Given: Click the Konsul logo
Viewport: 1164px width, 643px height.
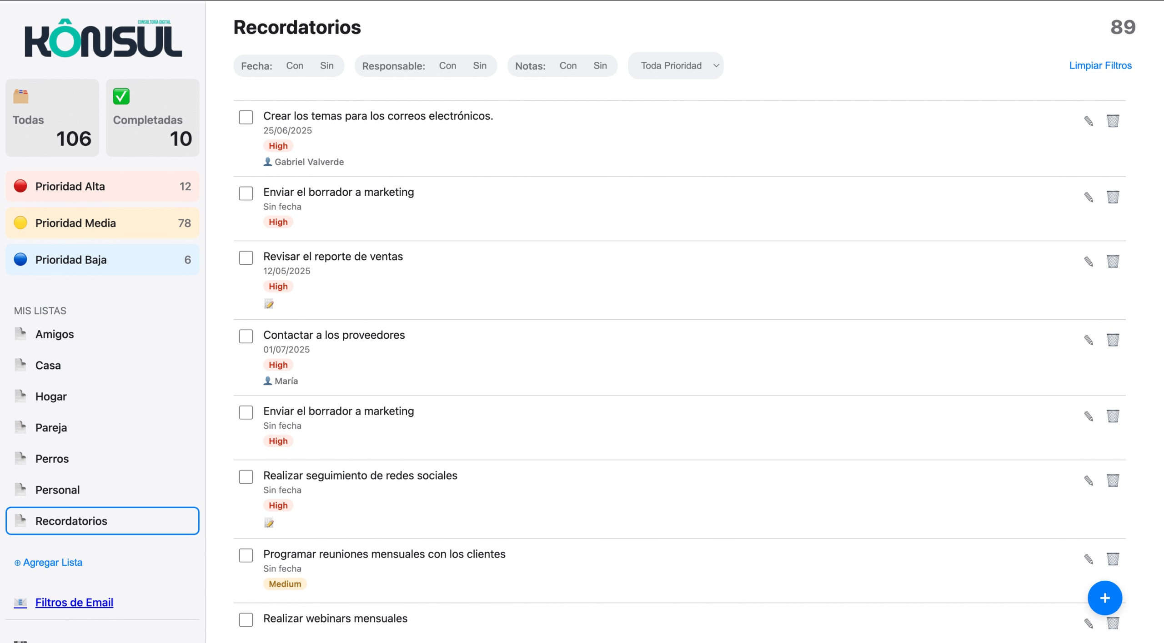Looking at the screenshot, I should tap(103, 38).
